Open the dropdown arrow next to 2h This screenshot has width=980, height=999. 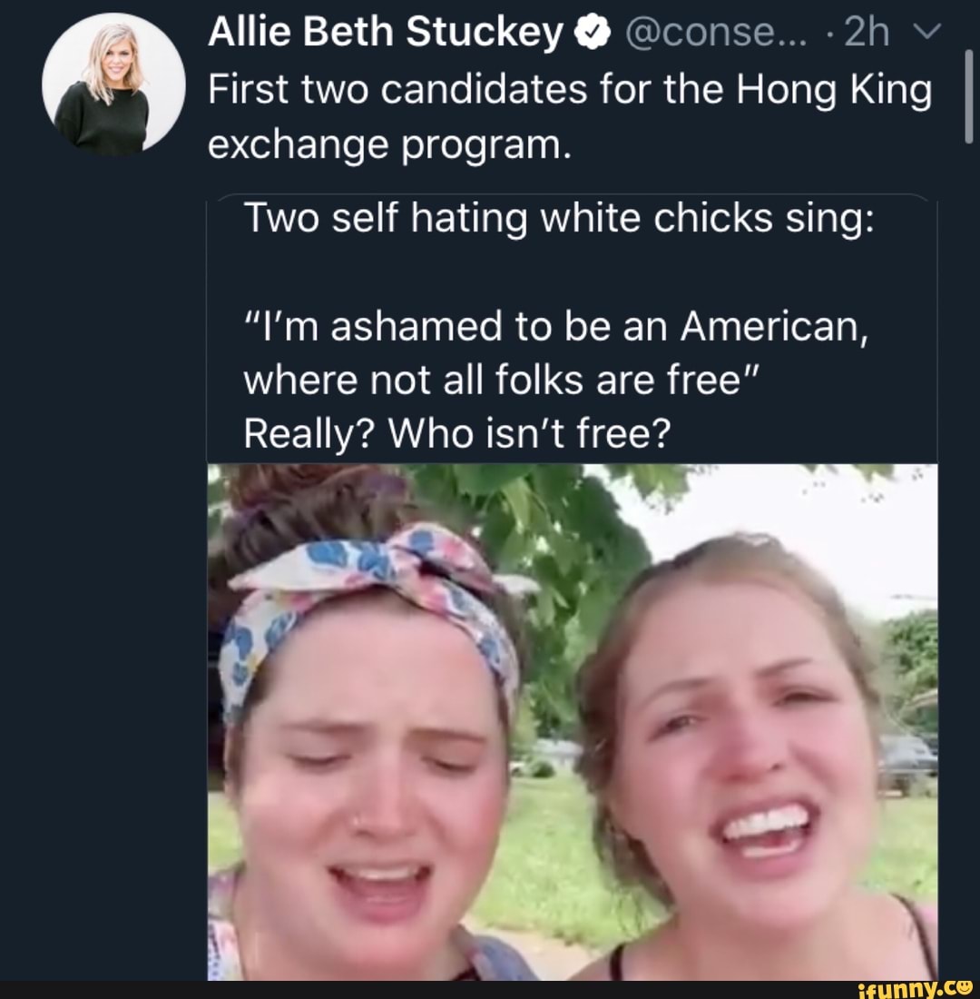coord(926,31)
